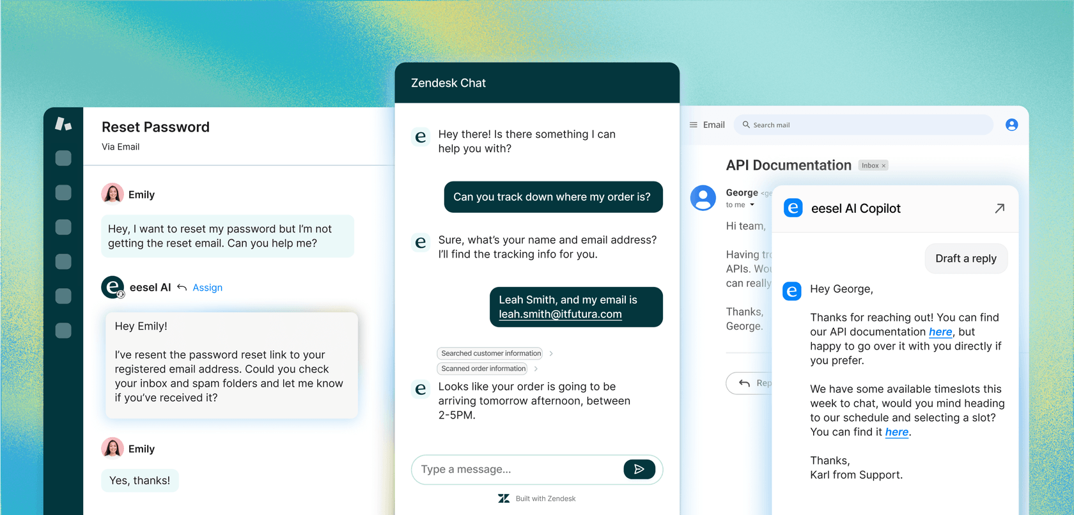
Task: Expand the 'Scanned order information' step
Action: point(536,369)
